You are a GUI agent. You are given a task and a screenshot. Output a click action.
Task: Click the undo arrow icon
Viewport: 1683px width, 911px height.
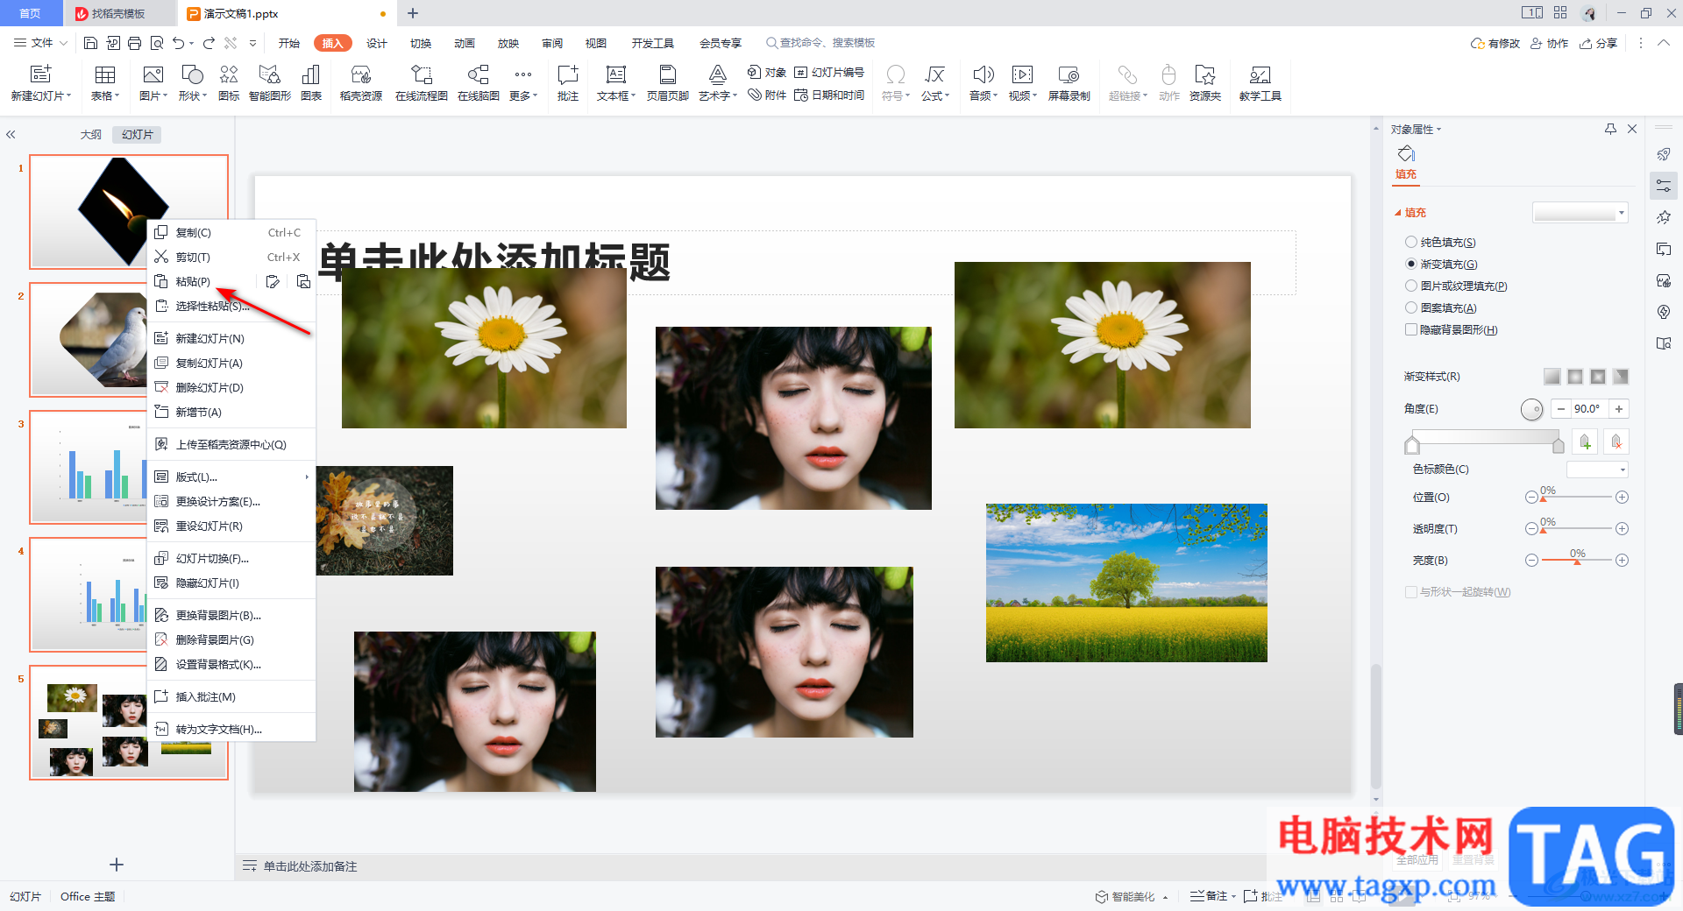[179, 43]
